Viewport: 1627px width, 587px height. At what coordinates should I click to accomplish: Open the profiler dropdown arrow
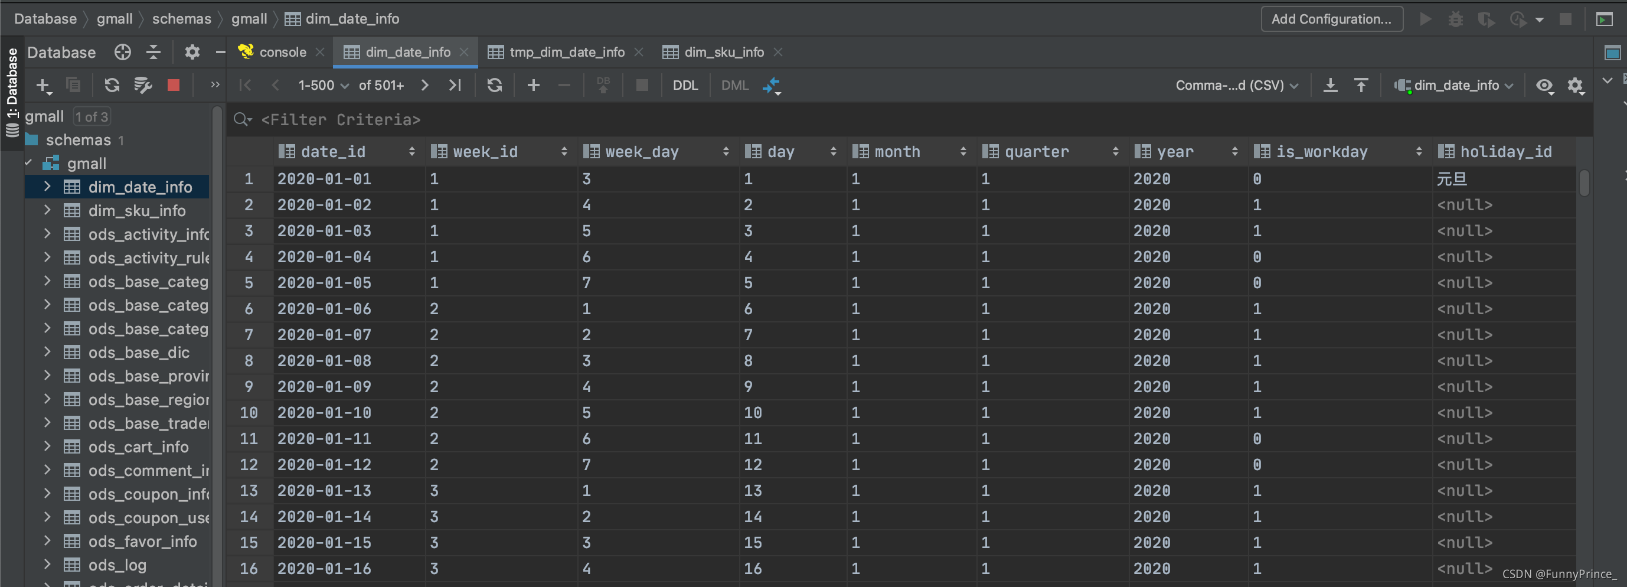point(1540,19)
